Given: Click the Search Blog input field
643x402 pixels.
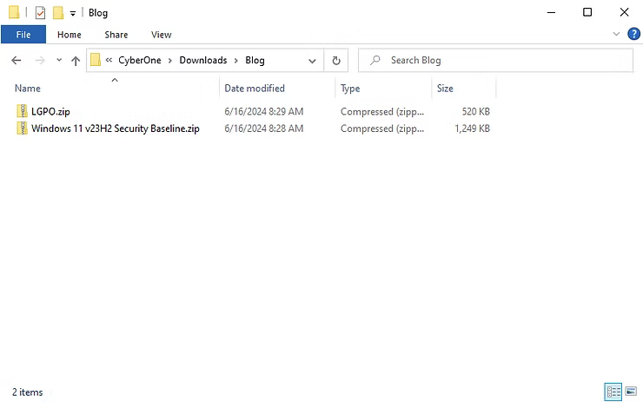Looking at the screenshot, I should point(495,60).
